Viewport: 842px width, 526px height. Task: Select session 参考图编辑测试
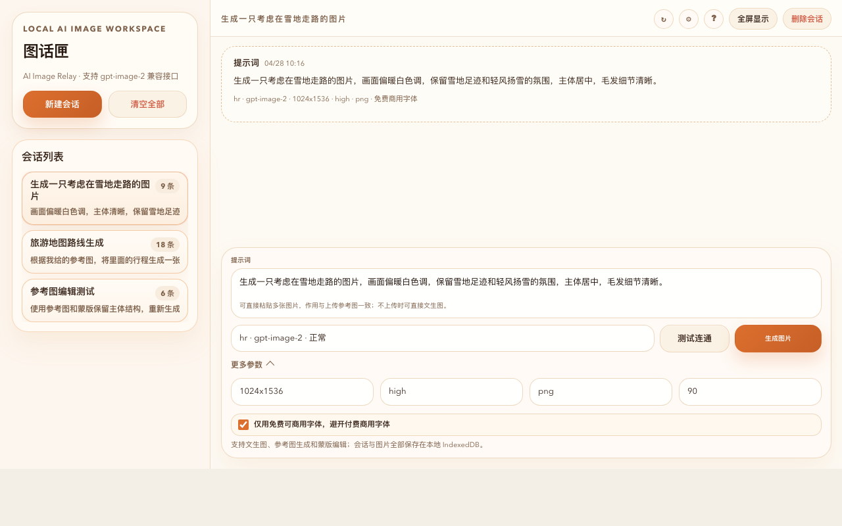[105, 300]
